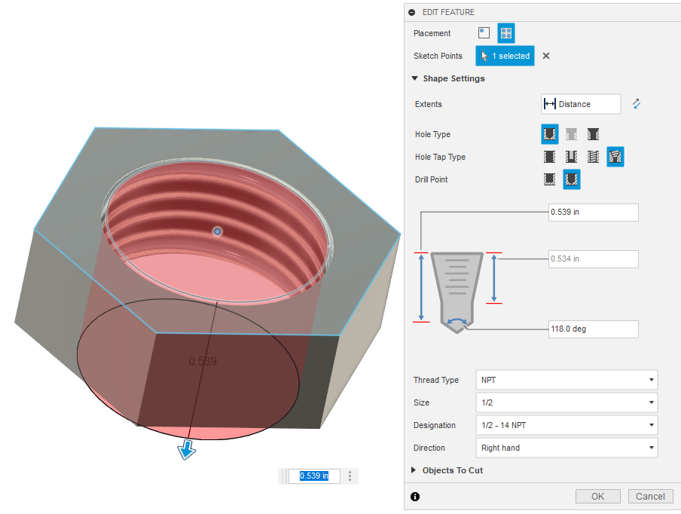Collapse the Shape Settings section
The image size is (681, 514).
point(414,78)
